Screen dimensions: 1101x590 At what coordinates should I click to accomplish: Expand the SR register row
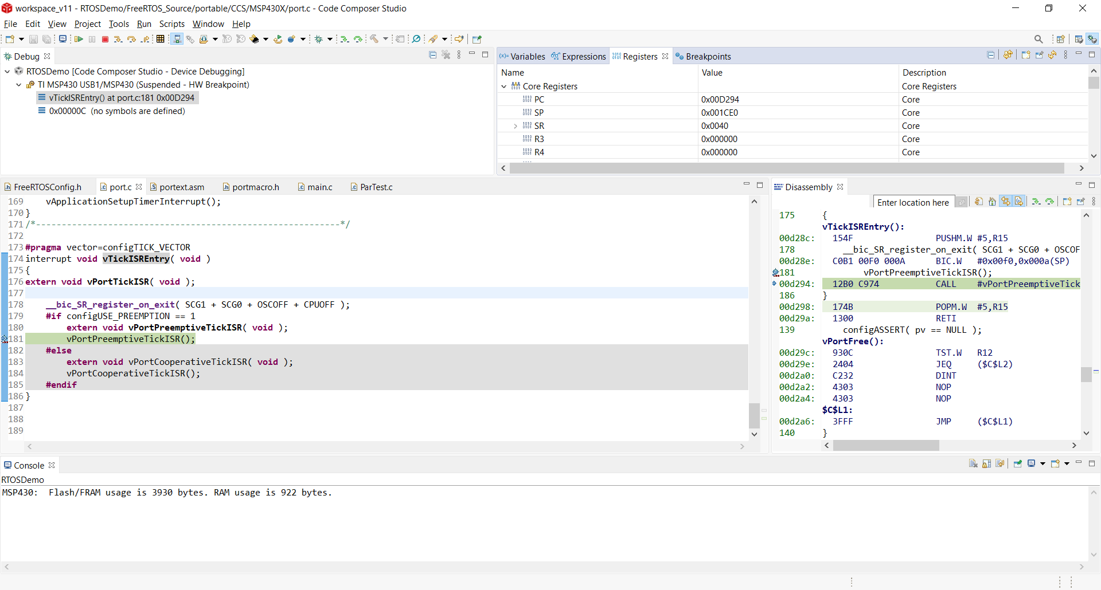tap(516, 126)
